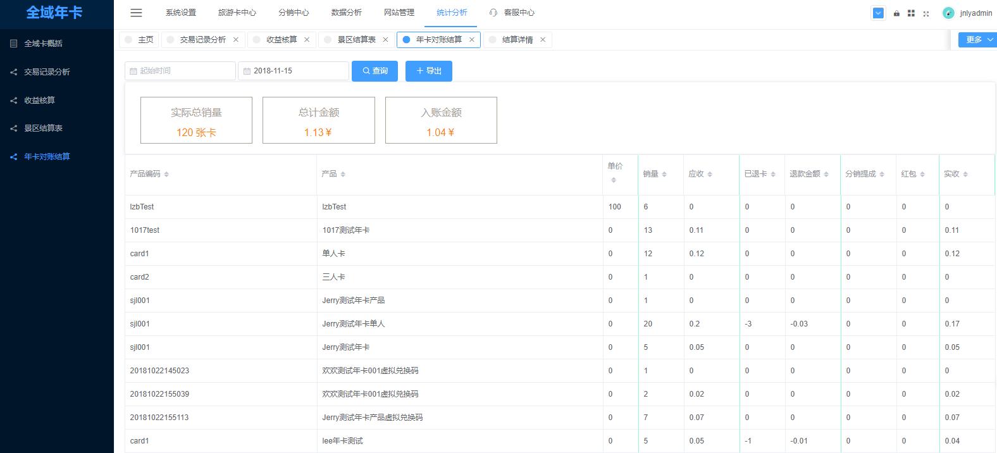
Task: Toggle fullscreen mode icon
Action: pos(926,13)
